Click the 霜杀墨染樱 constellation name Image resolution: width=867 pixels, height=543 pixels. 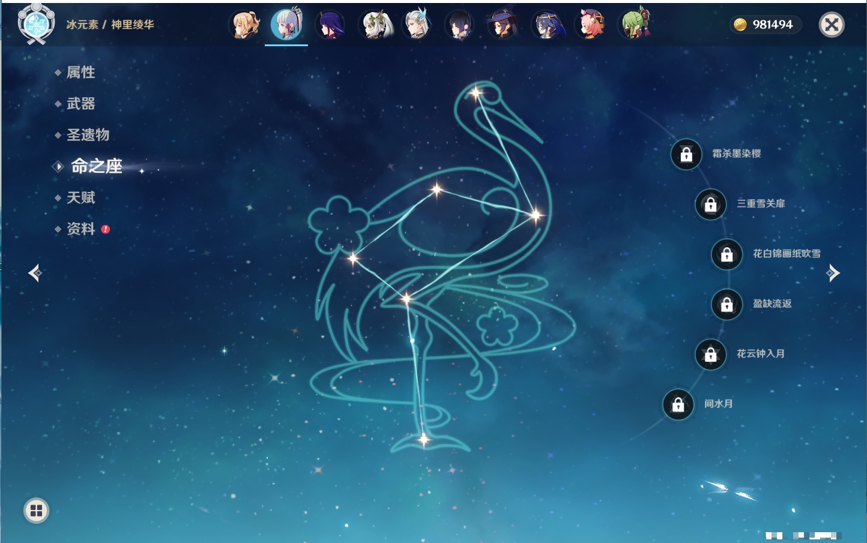(737, 154)
